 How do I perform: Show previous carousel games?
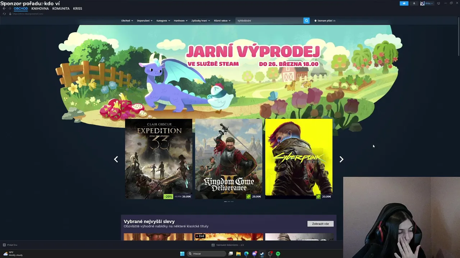click(x=116, y=159)
